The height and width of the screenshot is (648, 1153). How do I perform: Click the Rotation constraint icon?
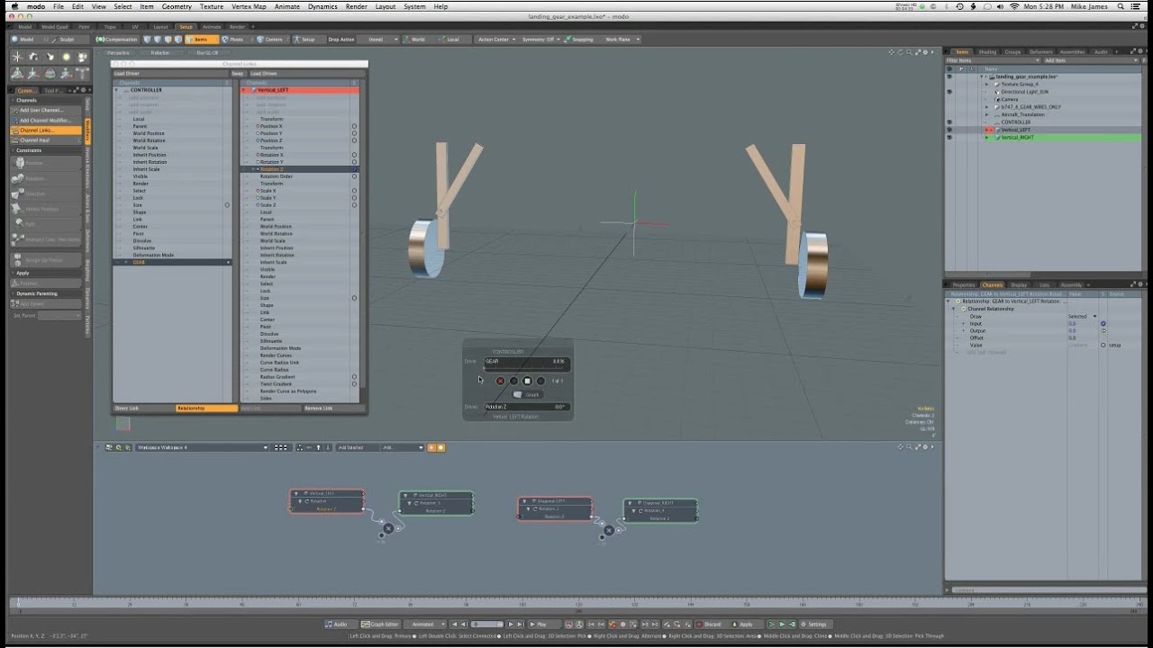[17, 178]
